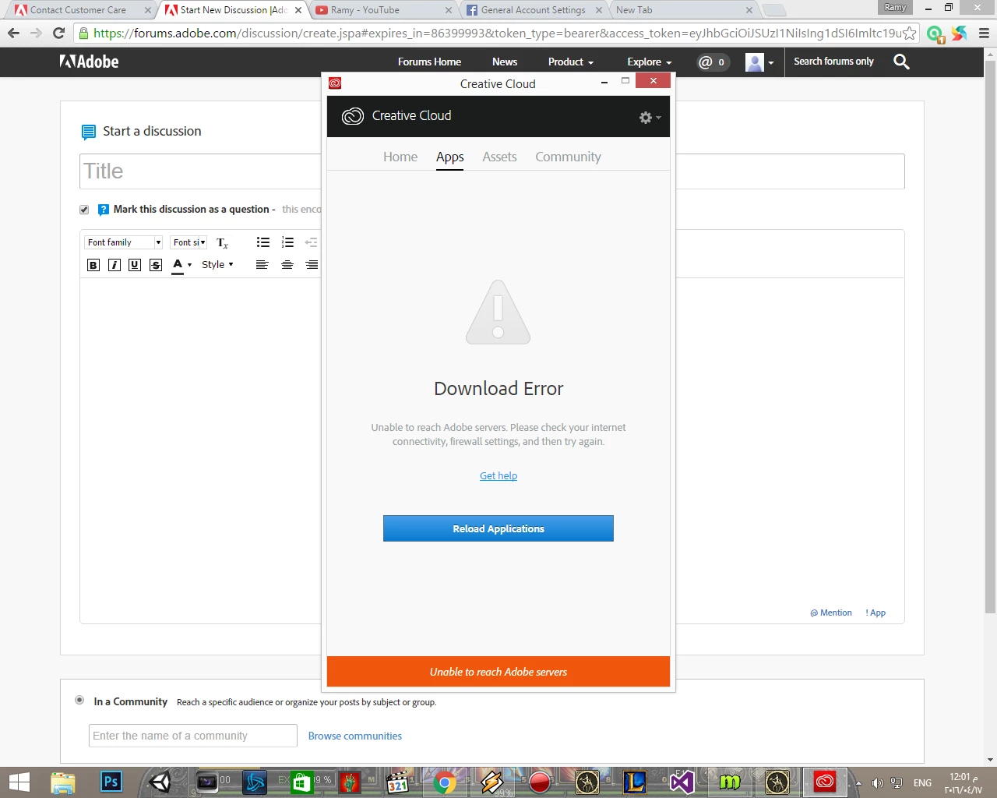997x798 pixels.
Task: Click the volume speaker tray icon
Action: [878, 783]
